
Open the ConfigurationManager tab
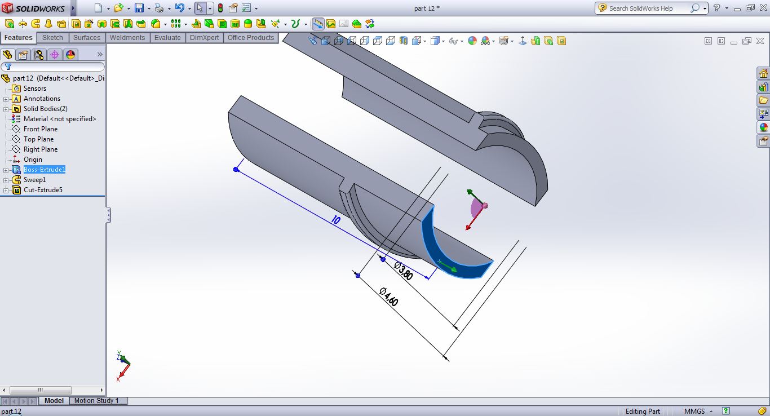[38, 55]
